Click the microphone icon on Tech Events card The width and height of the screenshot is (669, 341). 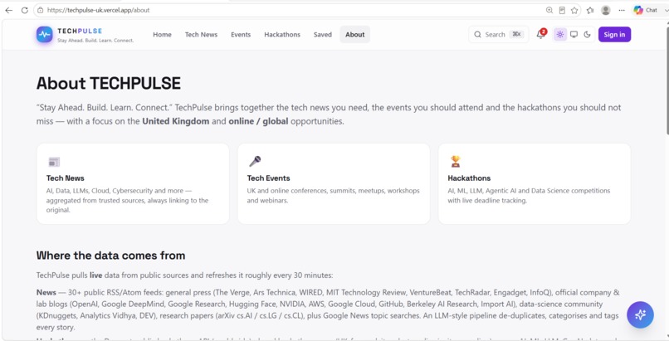(255, 161)
